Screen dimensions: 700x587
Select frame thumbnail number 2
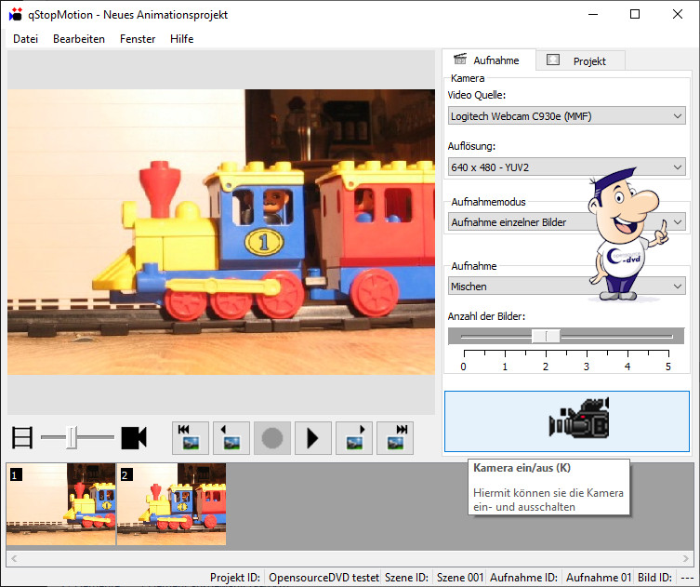point(171,504)
